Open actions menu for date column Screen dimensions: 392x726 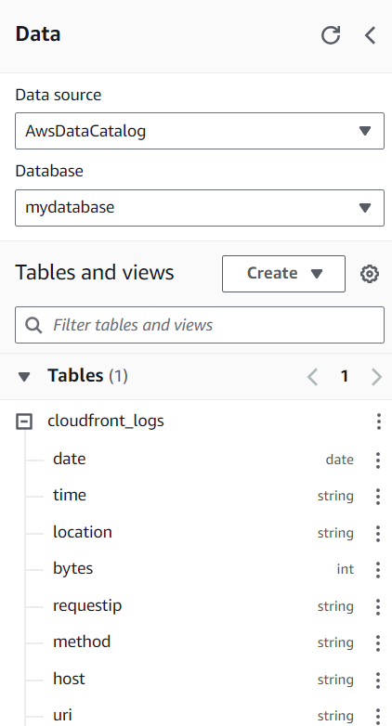tap(378, 460)
